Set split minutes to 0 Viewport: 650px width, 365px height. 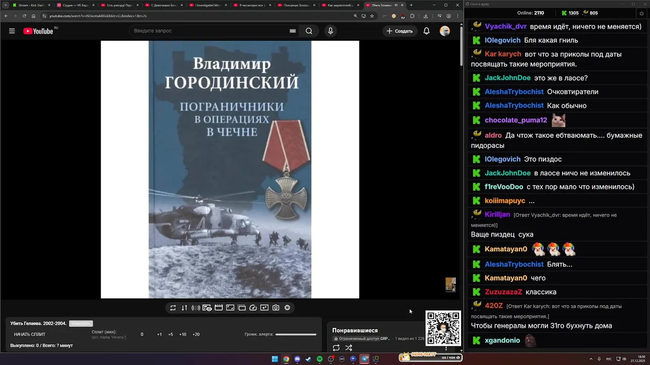coord(142,335)
